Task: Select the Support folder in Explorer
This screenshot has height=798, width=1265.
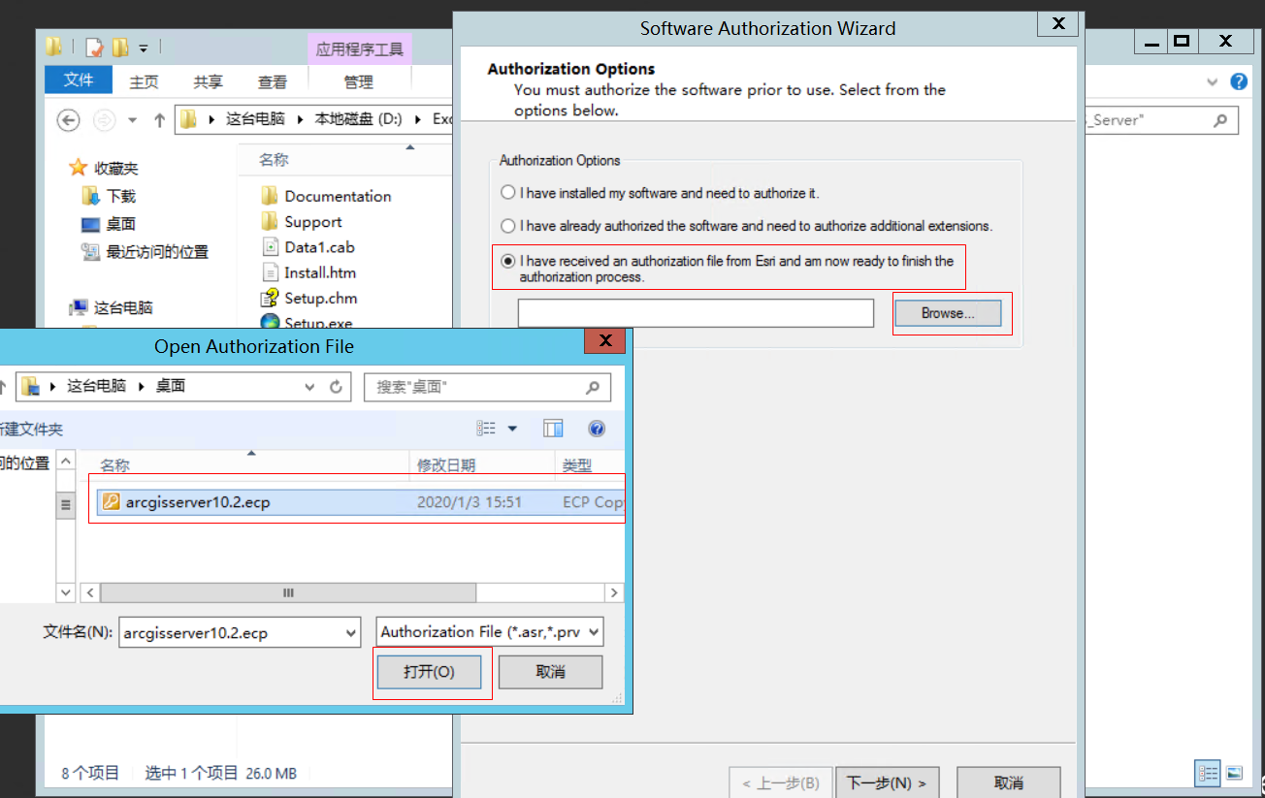Action: tap(312, 222)
